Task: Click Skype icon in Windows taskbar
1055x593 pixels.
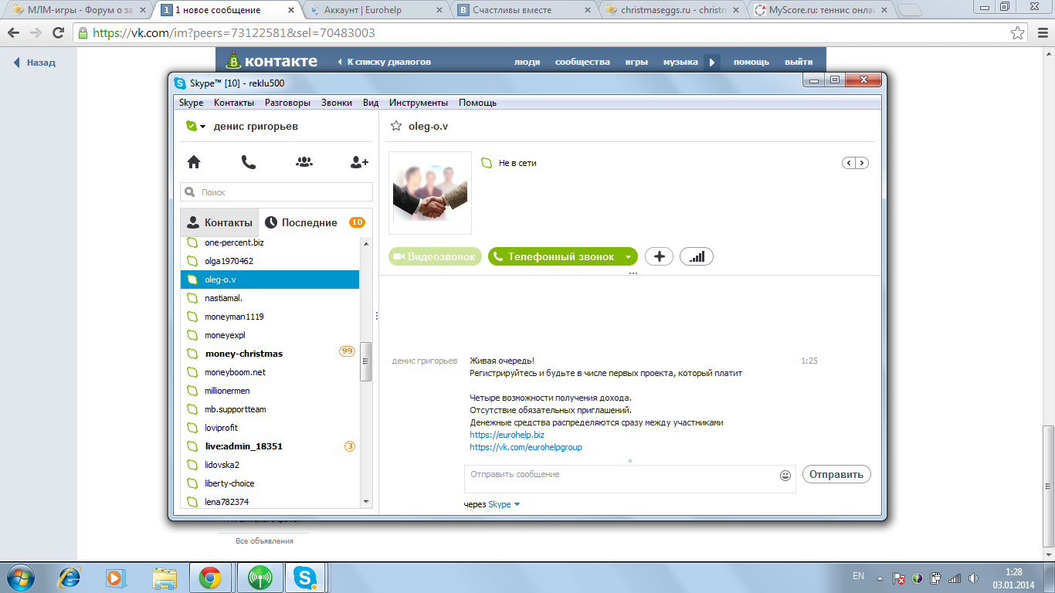Action: tap(305, 578)
